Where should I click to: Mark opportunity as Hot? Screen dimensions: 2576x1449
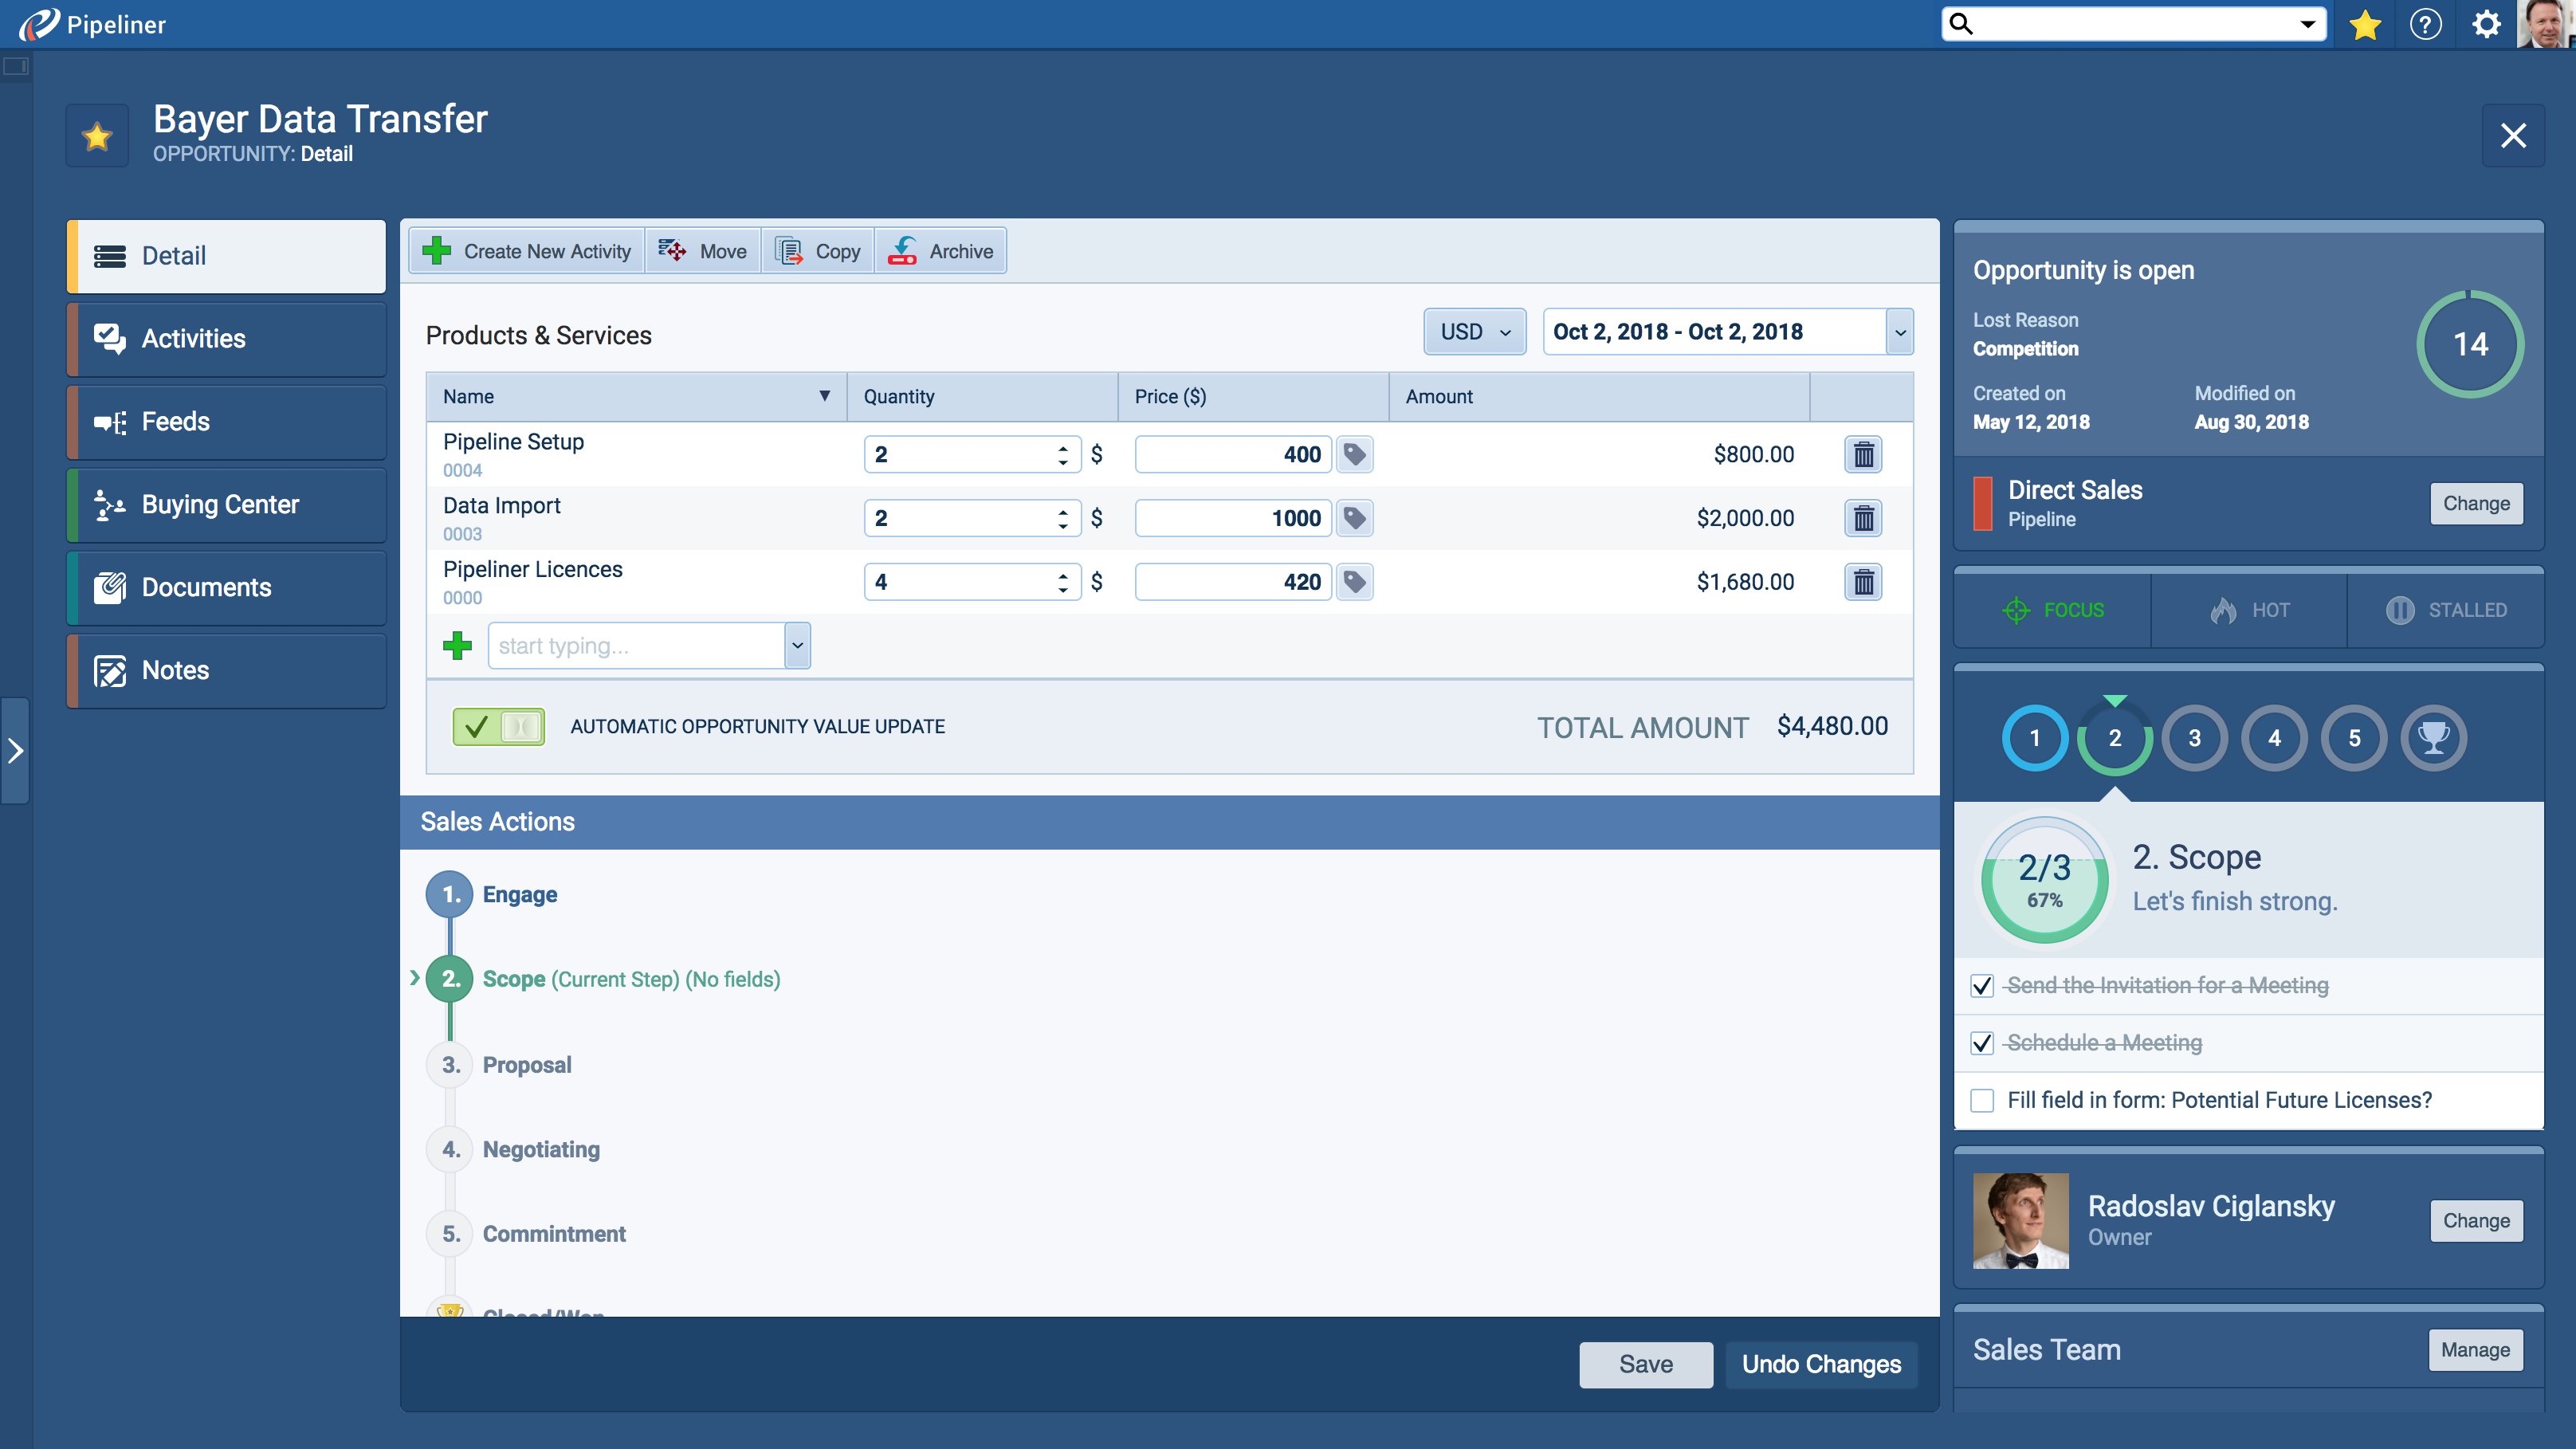click(x=2249, y=610)
